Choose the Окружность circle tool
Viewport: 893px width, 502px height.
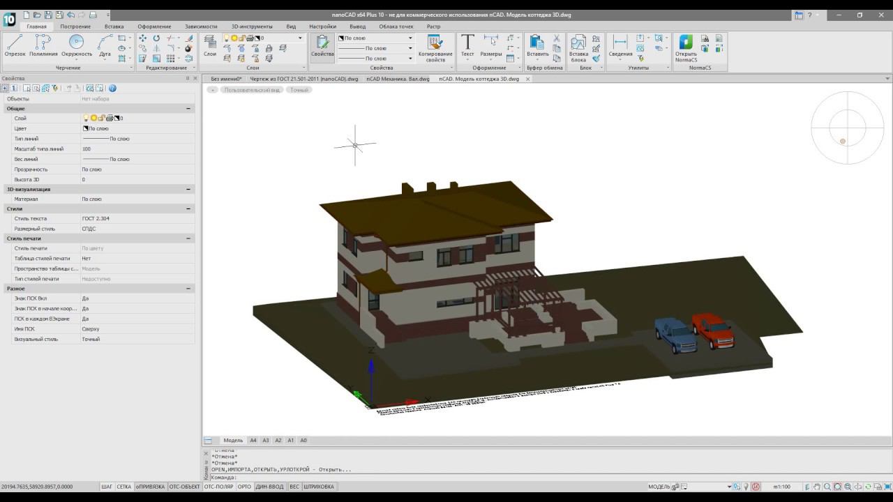coord(76,45)
